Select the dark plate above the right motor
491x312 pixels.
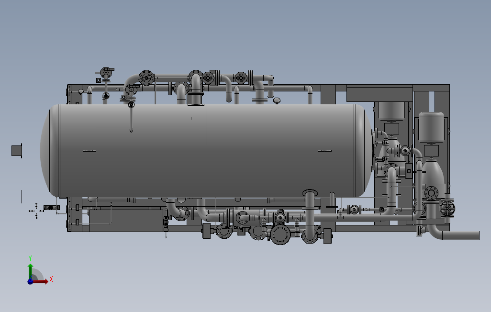[x=379, y=94]
